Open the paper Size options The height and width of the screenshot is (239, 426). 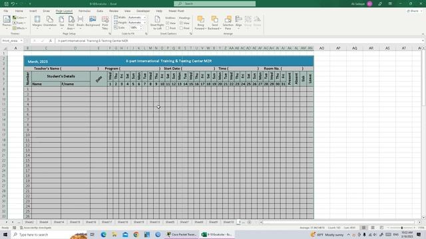tap(62, 23)
